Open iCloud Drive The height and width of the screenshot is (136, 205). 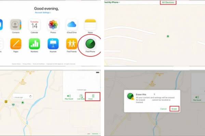(x=72, y=25)
